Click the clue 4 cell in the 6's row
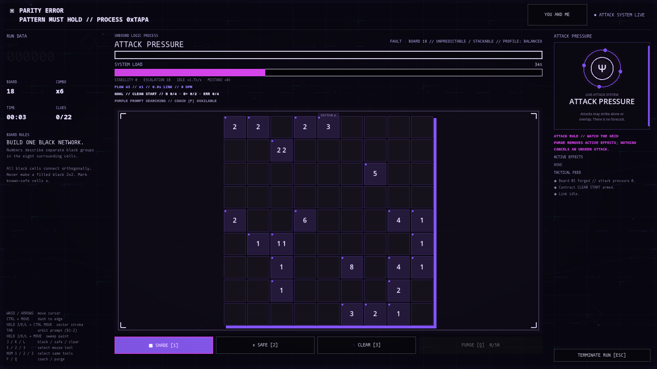Viewport: 657px width, 369px height. coord(399,221)
